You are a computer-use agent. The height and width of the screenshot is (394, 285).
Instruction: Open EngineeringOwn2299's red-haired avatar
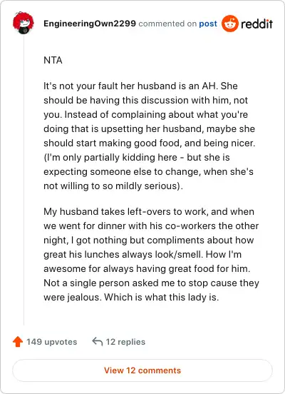click(x=24, y=23)
